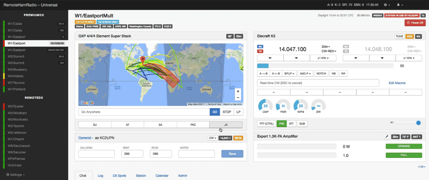Click the GO rotator button

click(x=215, y=112)
